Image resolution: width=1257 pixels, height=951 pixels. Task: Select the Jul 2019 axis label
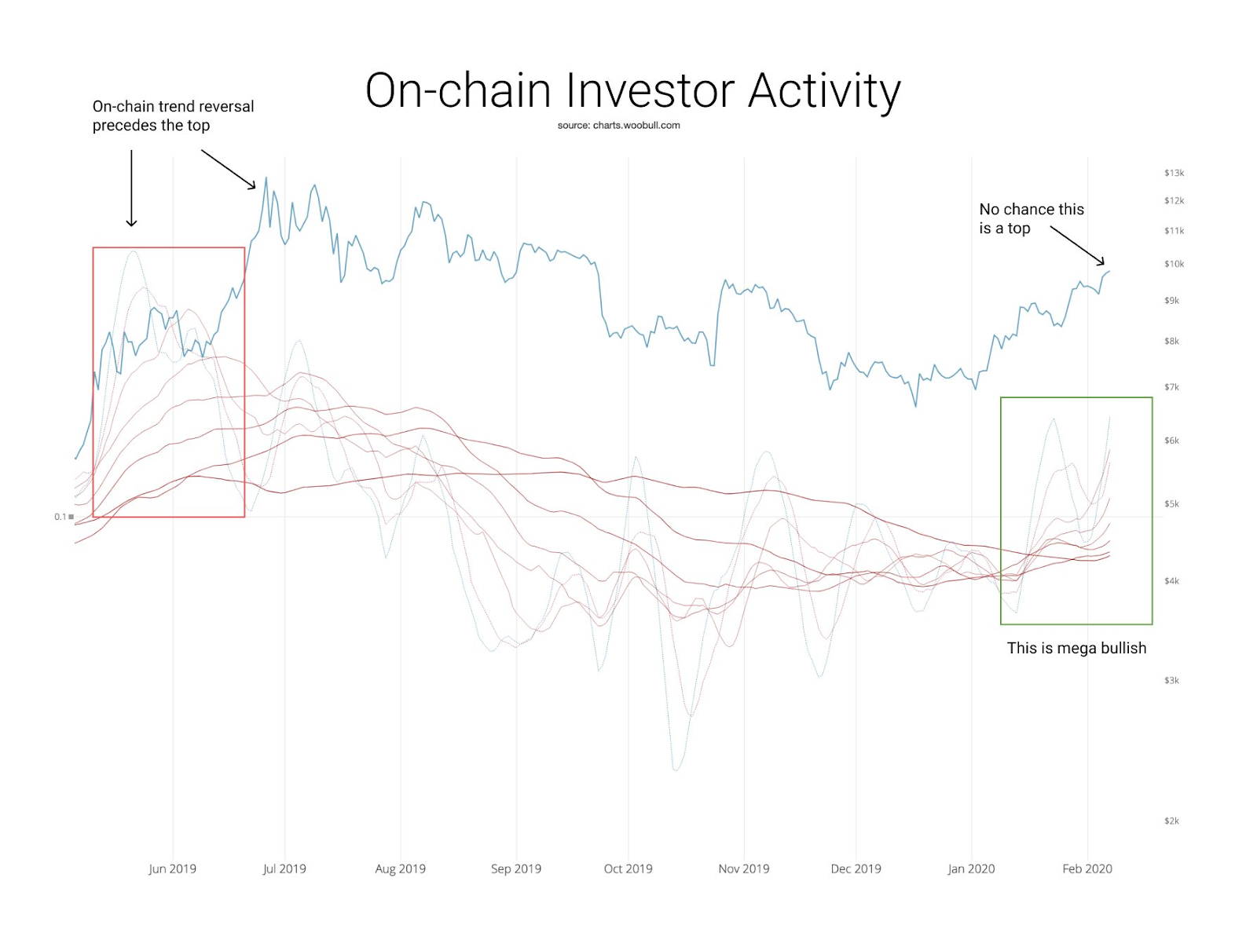click(284, 869)
